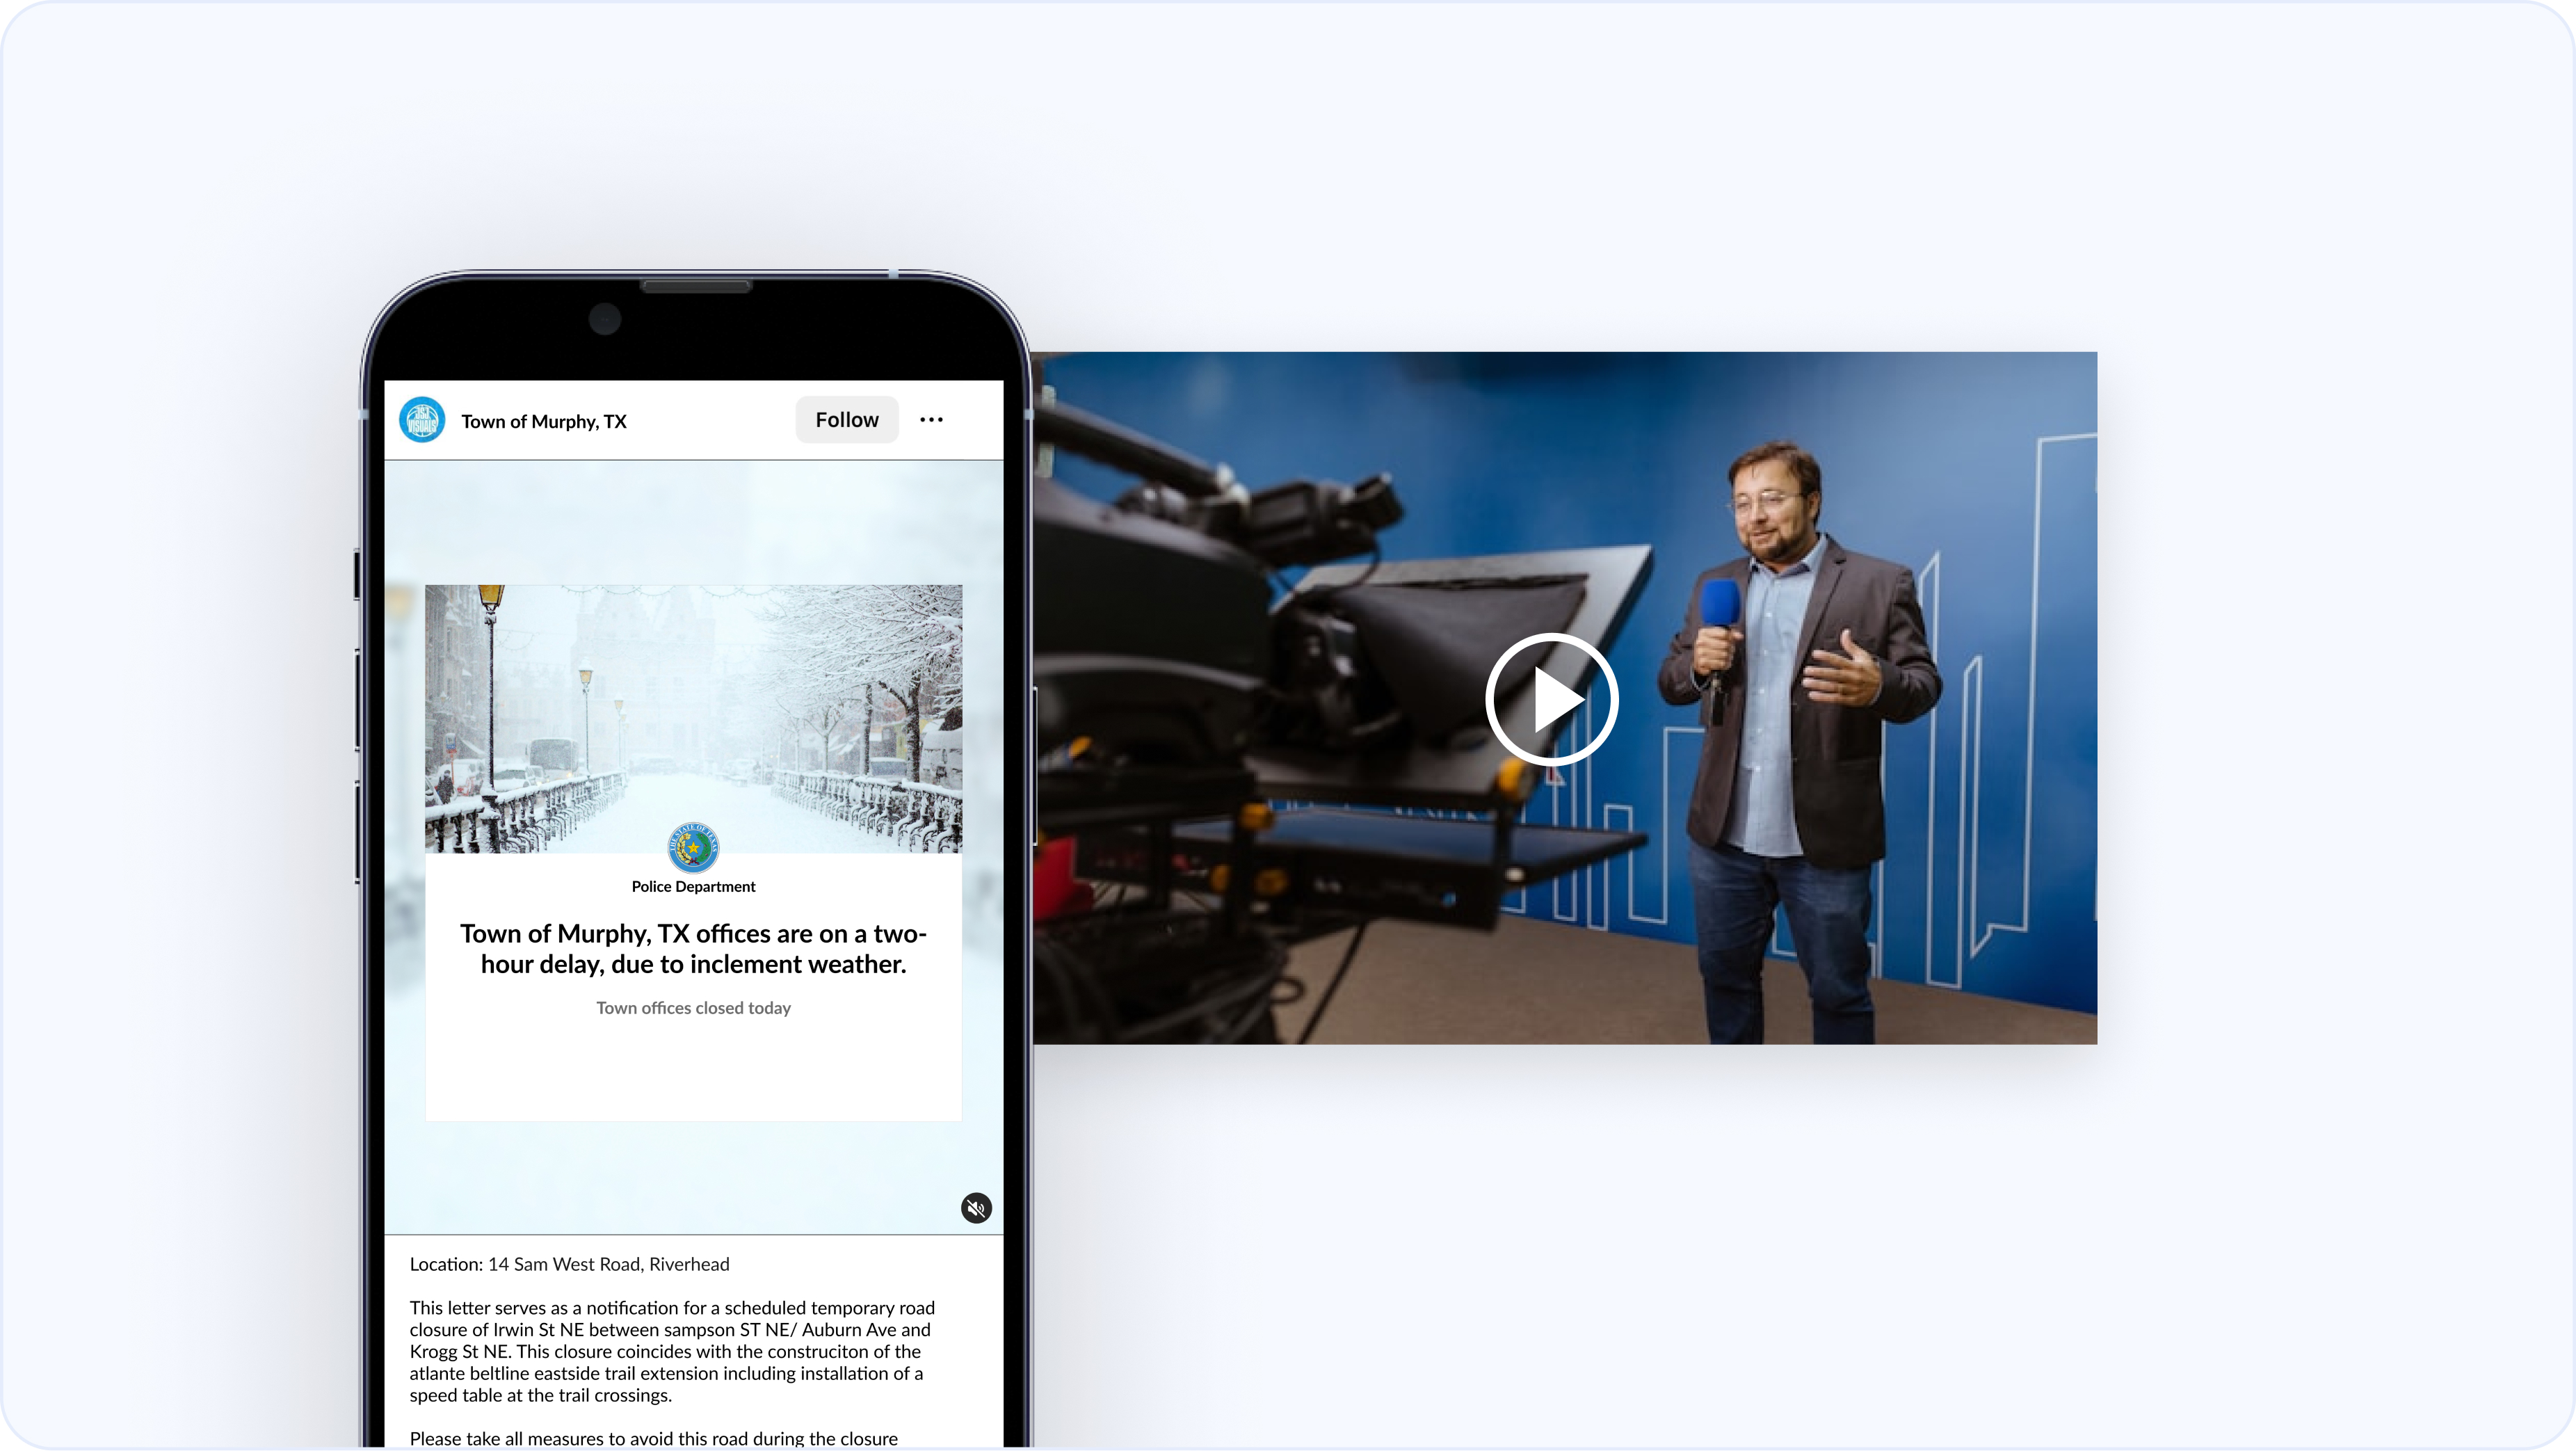Click the Location: 14 Sam West Road line
This screenshot has width=2576, height=1451.
point(569,1264)
